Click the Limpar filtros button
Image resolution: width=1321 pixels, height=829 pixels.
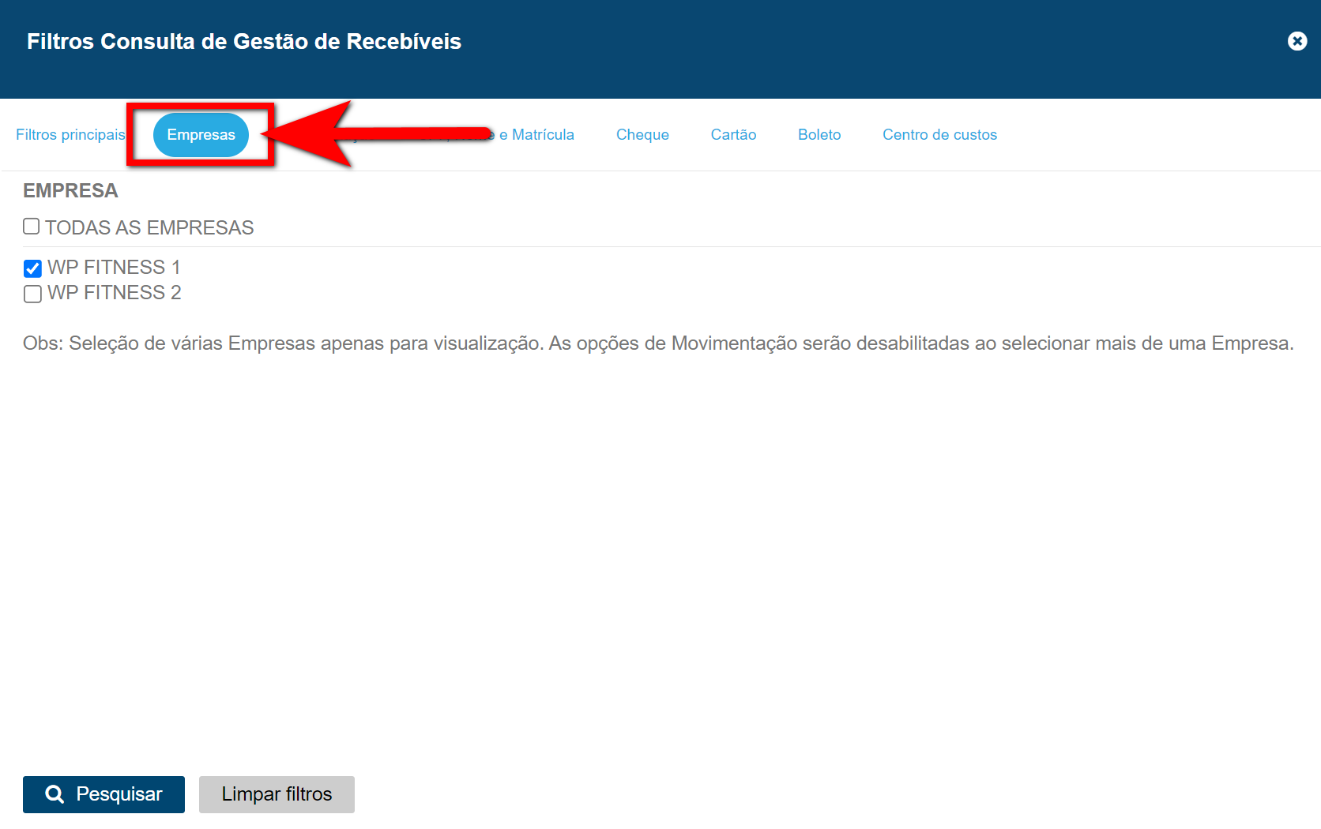pyautogui.click(x=277, y=794)
